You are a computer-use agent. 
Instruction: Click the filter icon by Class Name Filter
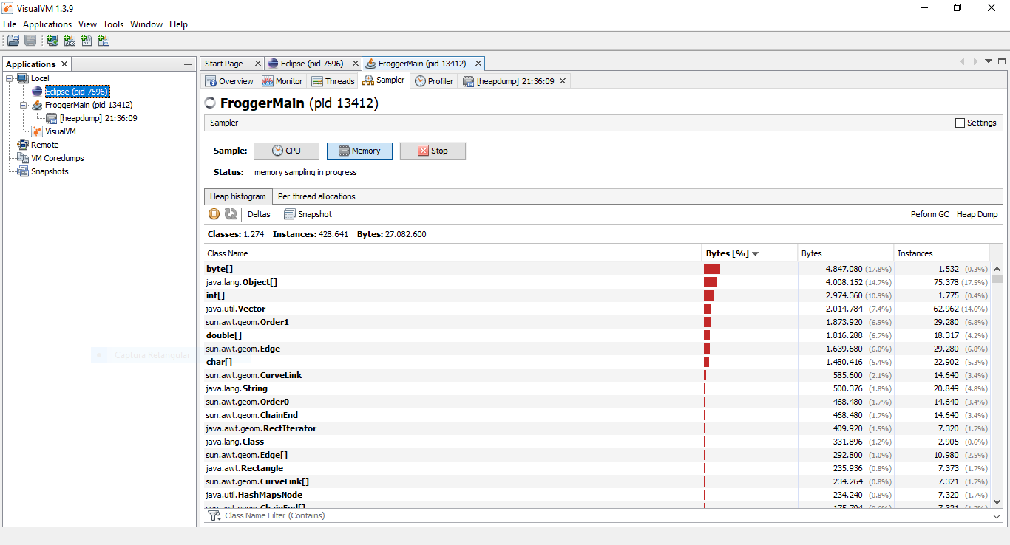click(215, 515)
